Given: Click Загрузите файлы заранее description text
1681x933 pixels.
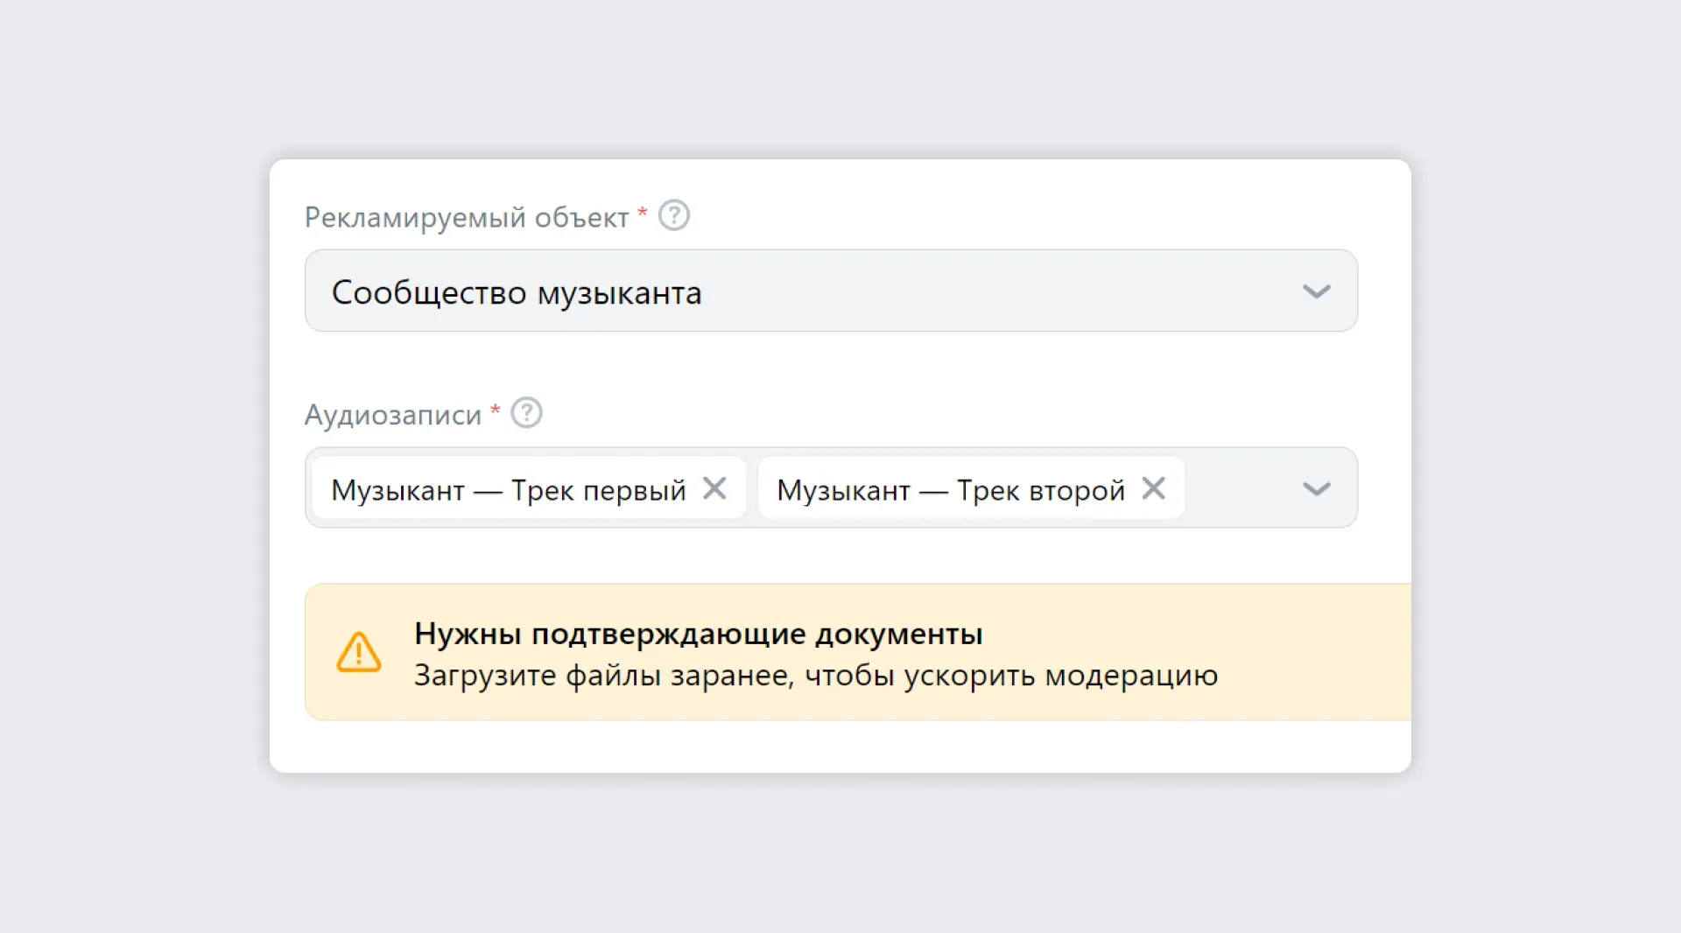Looking at the screenshot, I should [x=814, y=676].
